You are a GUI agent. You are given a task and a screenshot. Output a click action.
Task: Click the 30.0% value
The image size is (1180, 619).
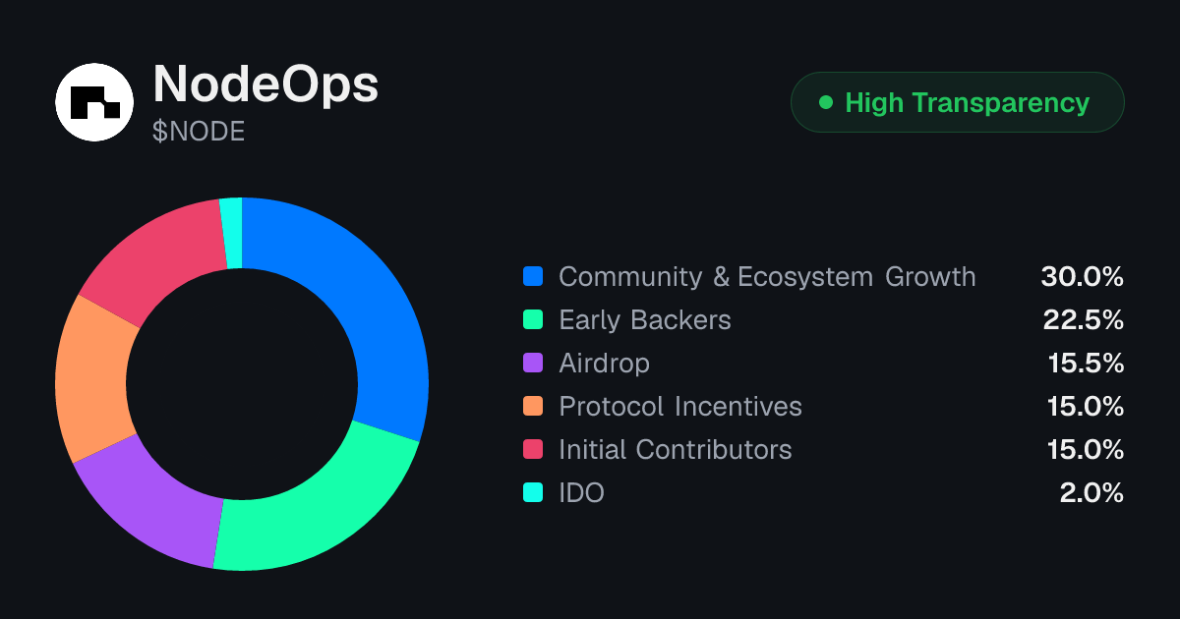(x=1082, y=277)
